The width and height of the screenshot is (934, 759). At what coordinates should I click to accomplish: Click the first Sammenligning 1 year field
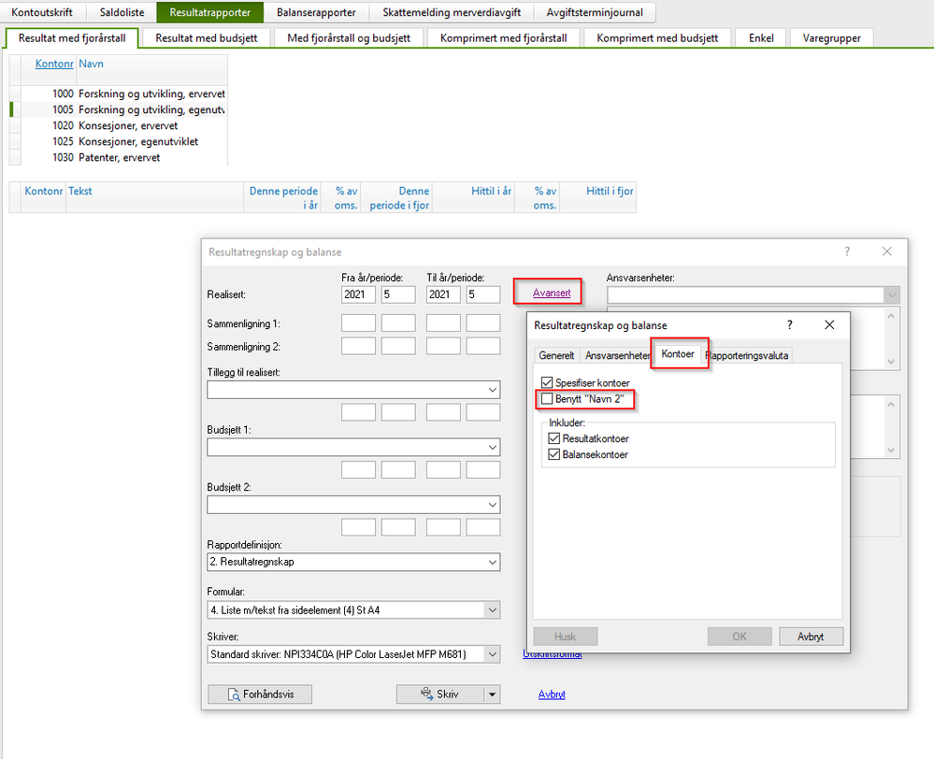click(358, 323)
